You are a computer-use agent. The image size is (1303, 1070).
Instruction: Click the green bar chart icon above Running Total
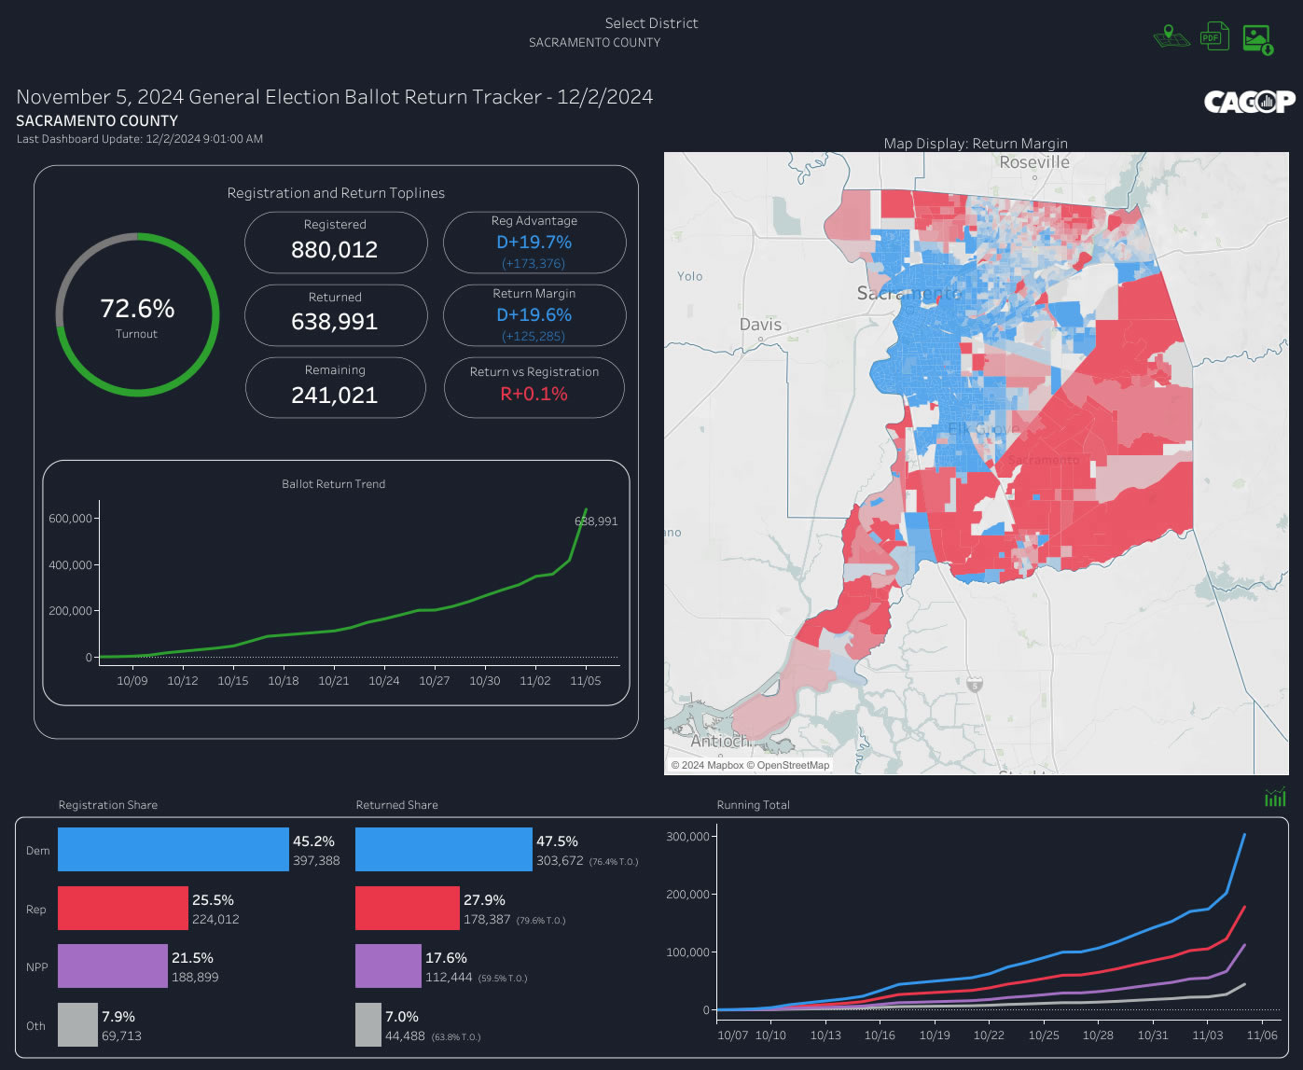coord(1274,798)
